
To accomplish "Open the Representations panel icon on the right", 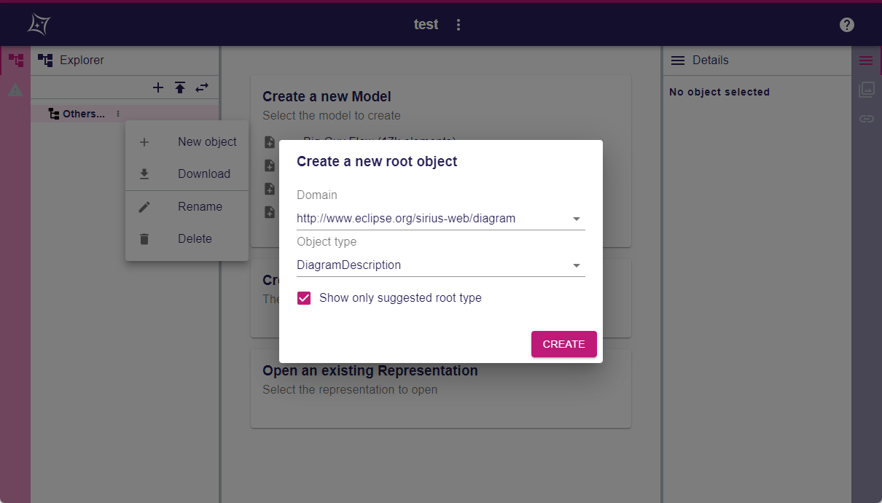I will [866, 90].
